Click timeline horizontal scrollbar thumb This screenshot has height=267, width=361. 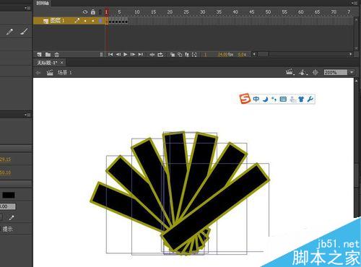(x=264, y=54)
